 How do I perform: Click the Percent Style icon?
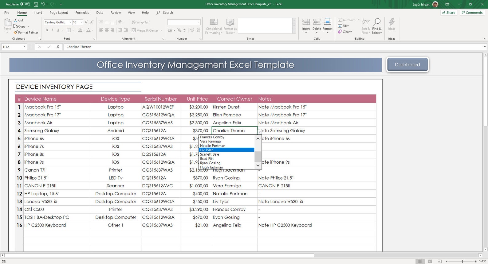[x=179, y=30]
